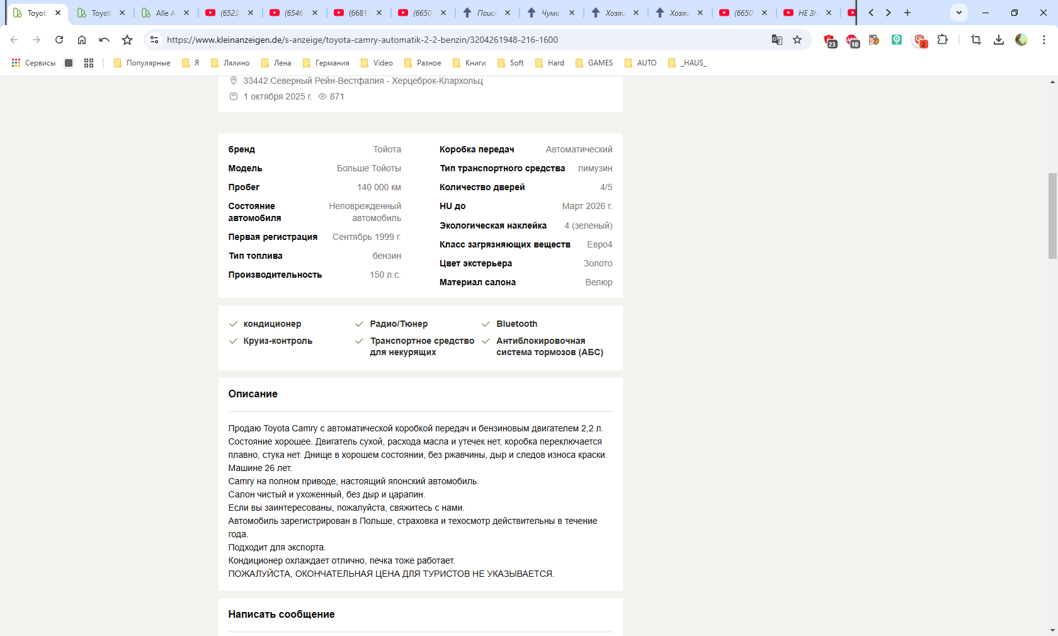This screenshot has height=636, width=1058.
Task: Open the downloads icon in toolbar
Action: (x=999, y=40)
